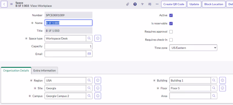The image size is (233, 105).
Task: Click the Space type input field
Action: tap(65, 38)
